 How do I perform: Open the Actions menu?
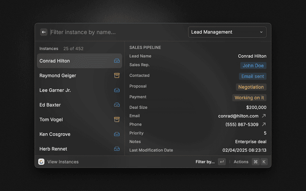point(241,162)
